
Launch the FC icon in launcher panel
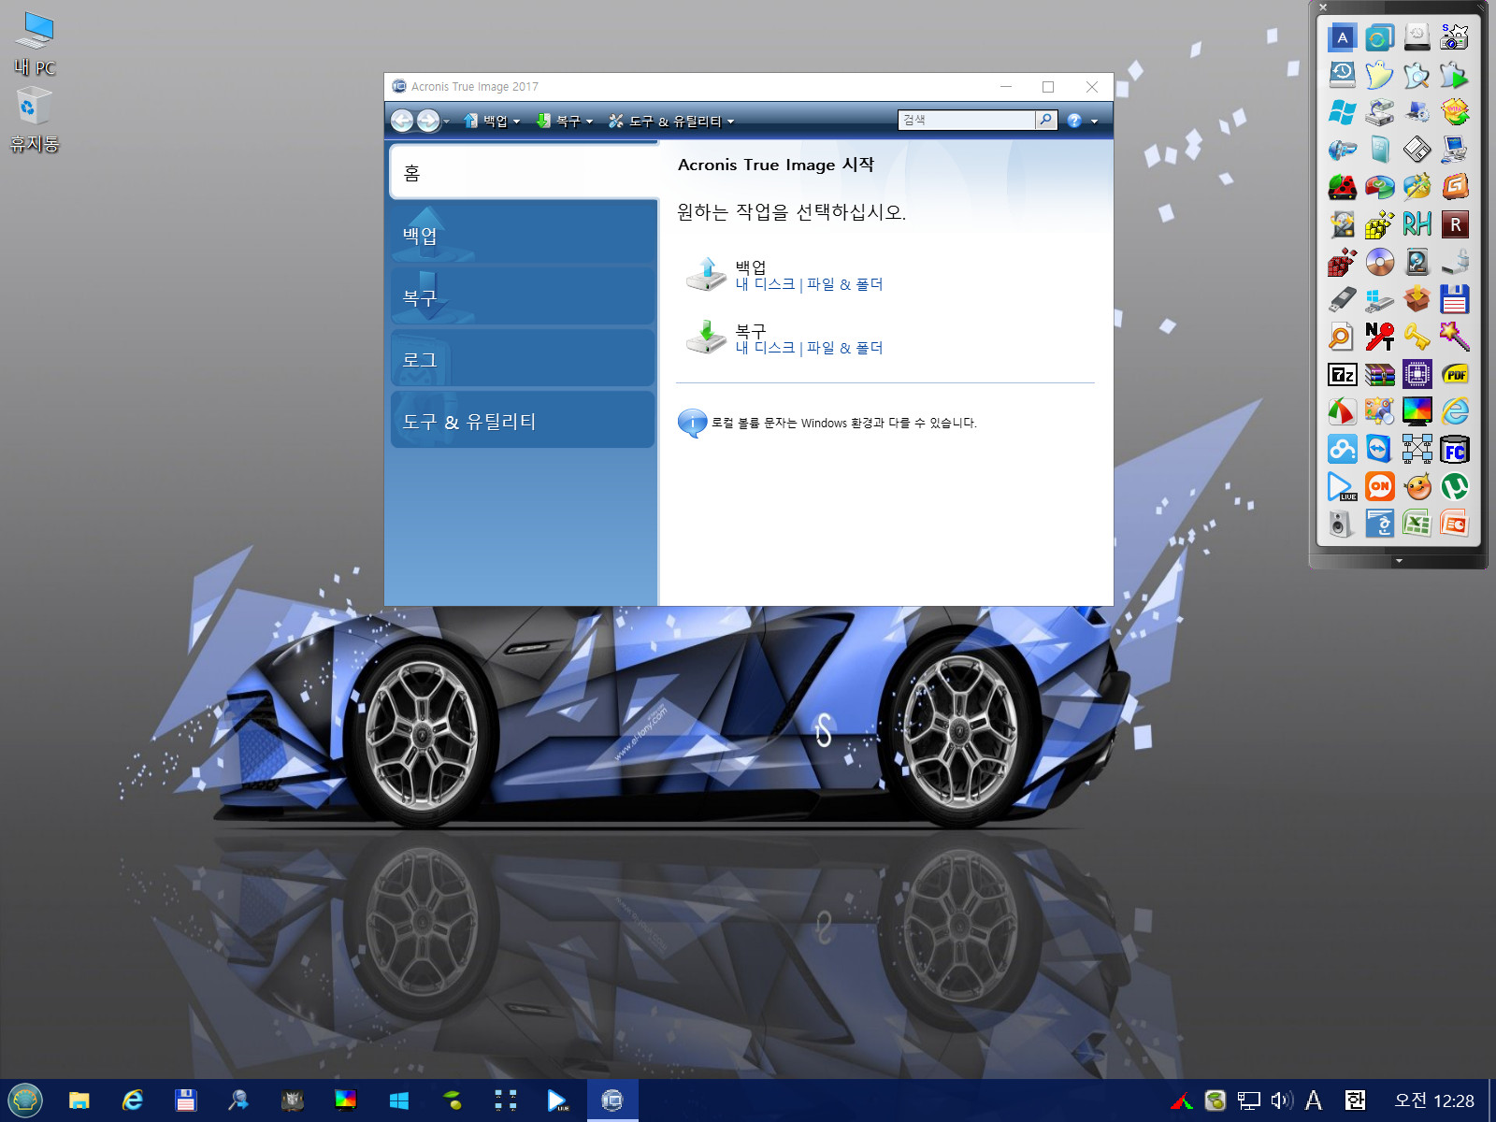coord(1455,449)
